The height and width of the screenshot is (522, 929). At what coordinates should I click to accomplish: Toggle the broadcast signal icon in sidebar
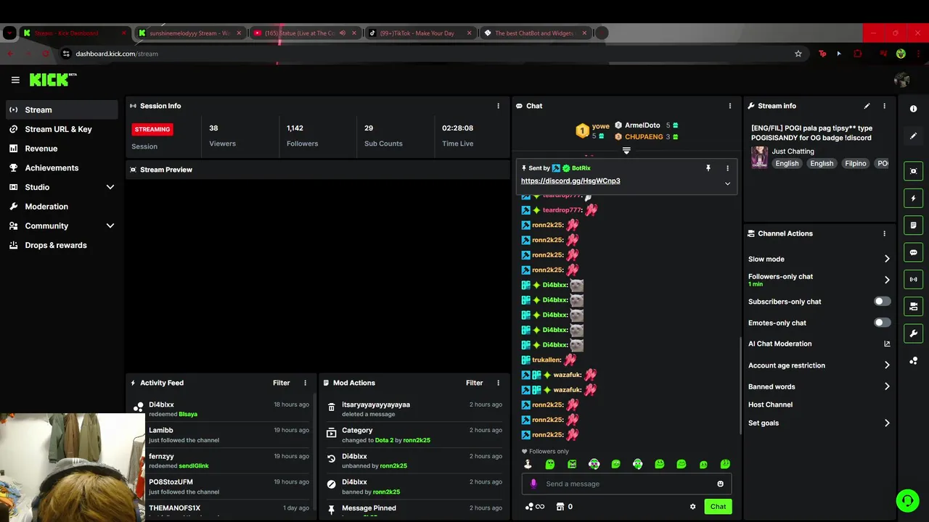coord(913,279)
